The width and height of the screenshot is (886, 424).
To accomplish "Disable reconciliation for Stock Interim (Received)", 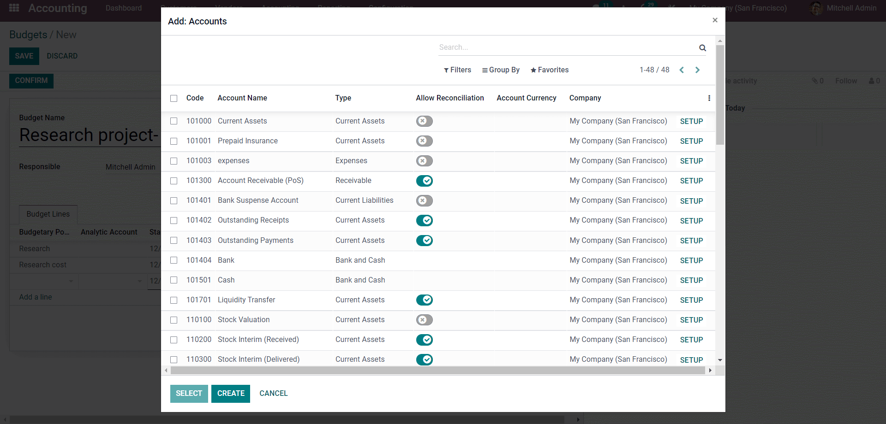I will click(x=424, y=340).
